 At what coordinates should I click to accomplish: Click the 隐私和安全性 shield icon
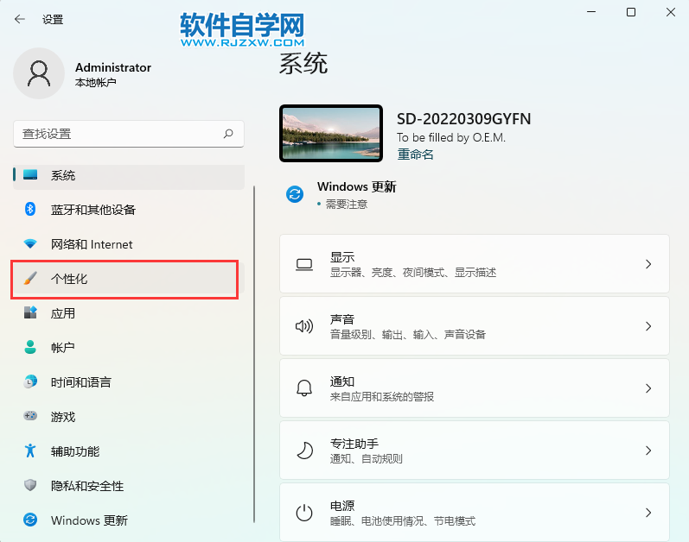coord(30,486)
